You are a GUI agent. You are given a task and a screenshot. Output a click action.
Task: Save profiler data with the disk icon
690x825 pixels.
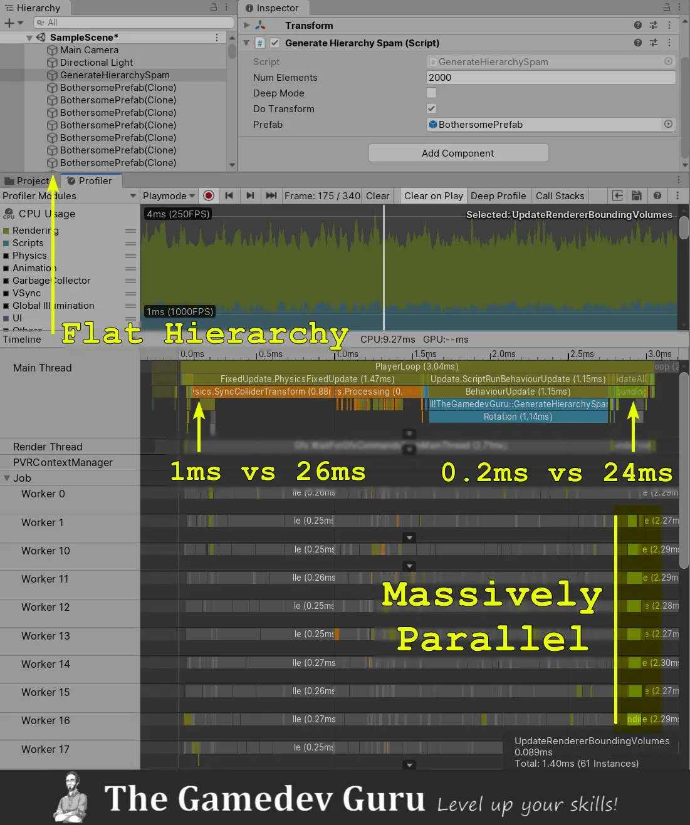(x=636, y=195)
